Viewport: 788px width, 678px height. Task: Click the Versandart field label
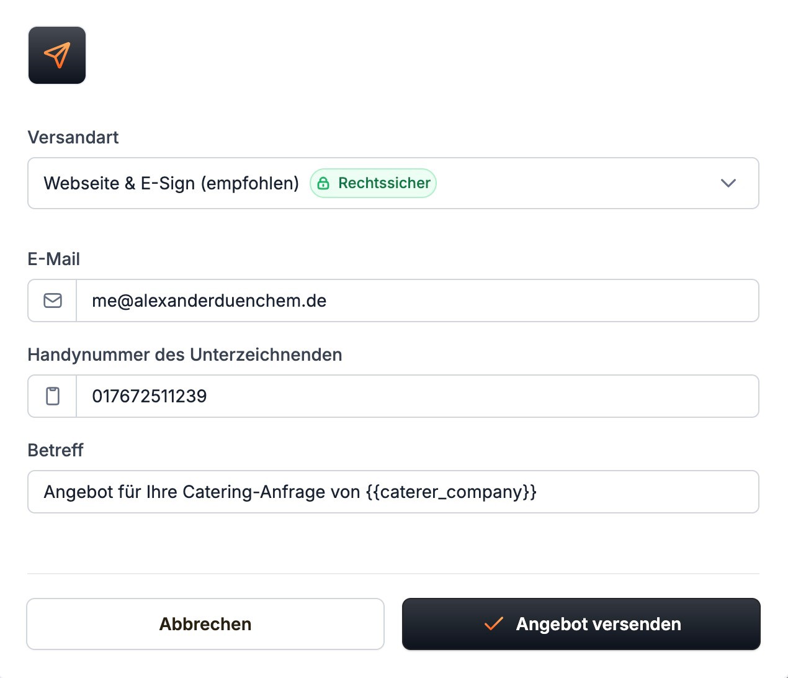pos(73,137)
